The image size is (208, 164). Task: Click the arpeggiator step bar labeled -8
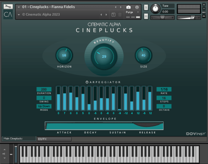108,98
